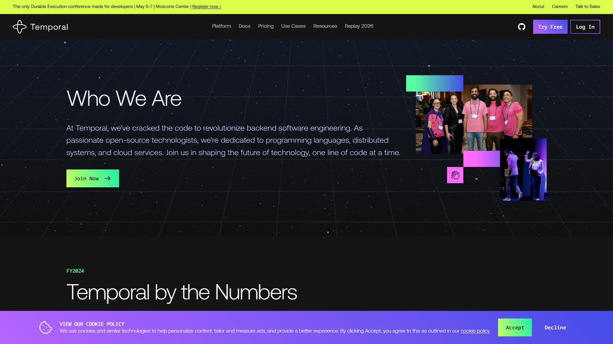The image size is (613, 344).
Task: Click Temporal by the Numbers heading
Action: click(x=182, y=292)
